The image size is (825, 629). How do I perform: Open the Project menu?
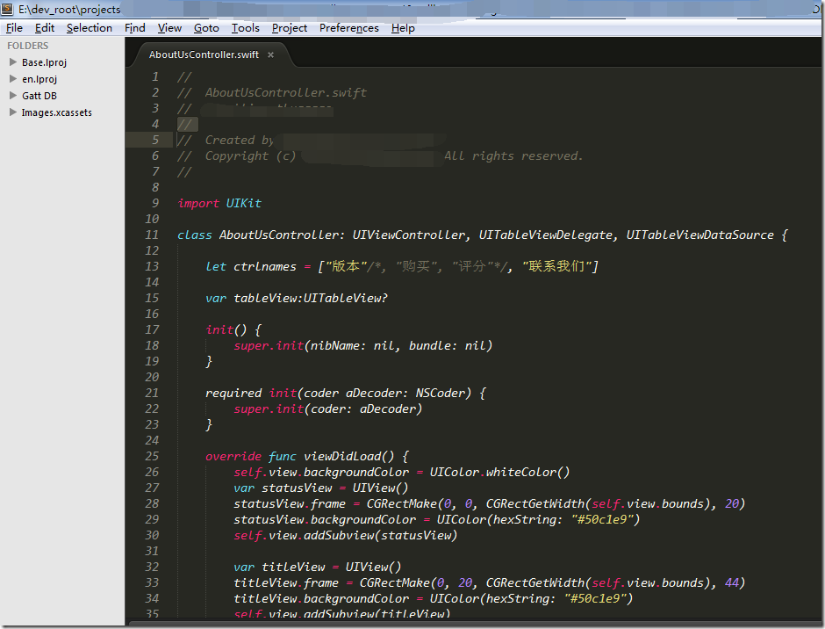click(290, 28)
